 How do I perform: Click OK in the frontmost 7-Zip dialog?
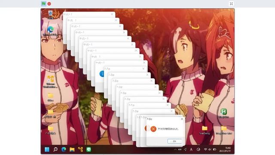(174, 141)
